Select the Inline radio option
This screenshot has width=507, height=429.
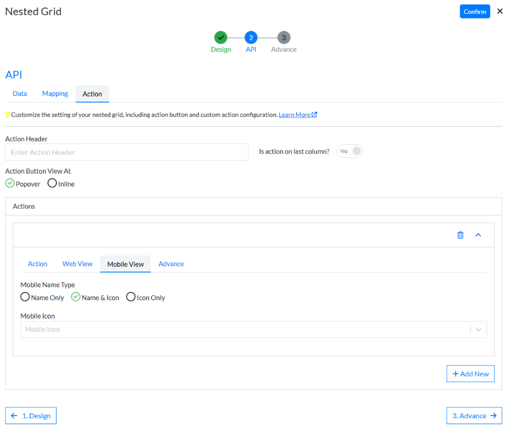pos(52,183)
